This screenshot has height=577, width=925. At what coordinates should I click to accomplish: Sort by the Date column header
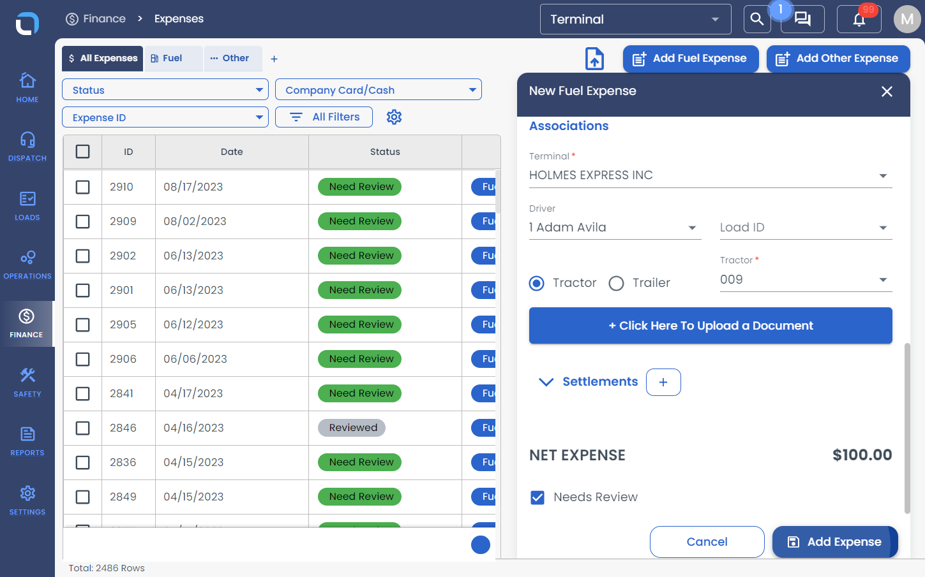(232, 152)
